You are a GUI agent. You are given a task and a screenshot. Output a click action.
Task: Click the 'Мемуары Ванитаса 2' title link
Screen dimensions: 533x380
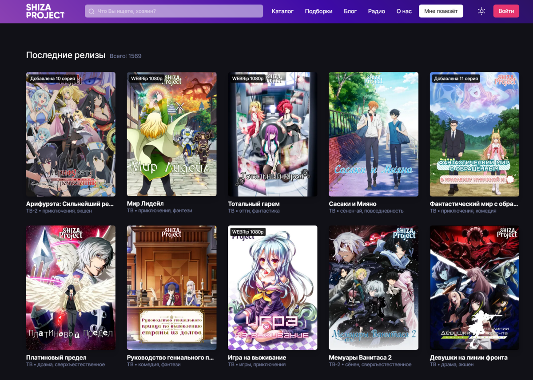tap(360, 357)
